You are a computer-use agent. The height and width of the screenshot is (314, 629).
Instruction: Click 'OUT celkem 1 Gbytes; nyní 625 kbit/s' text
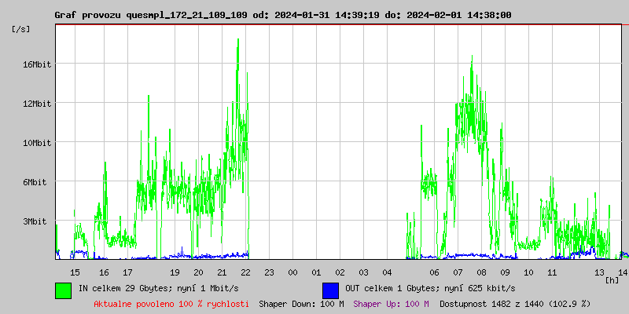[x=430, y=288]
